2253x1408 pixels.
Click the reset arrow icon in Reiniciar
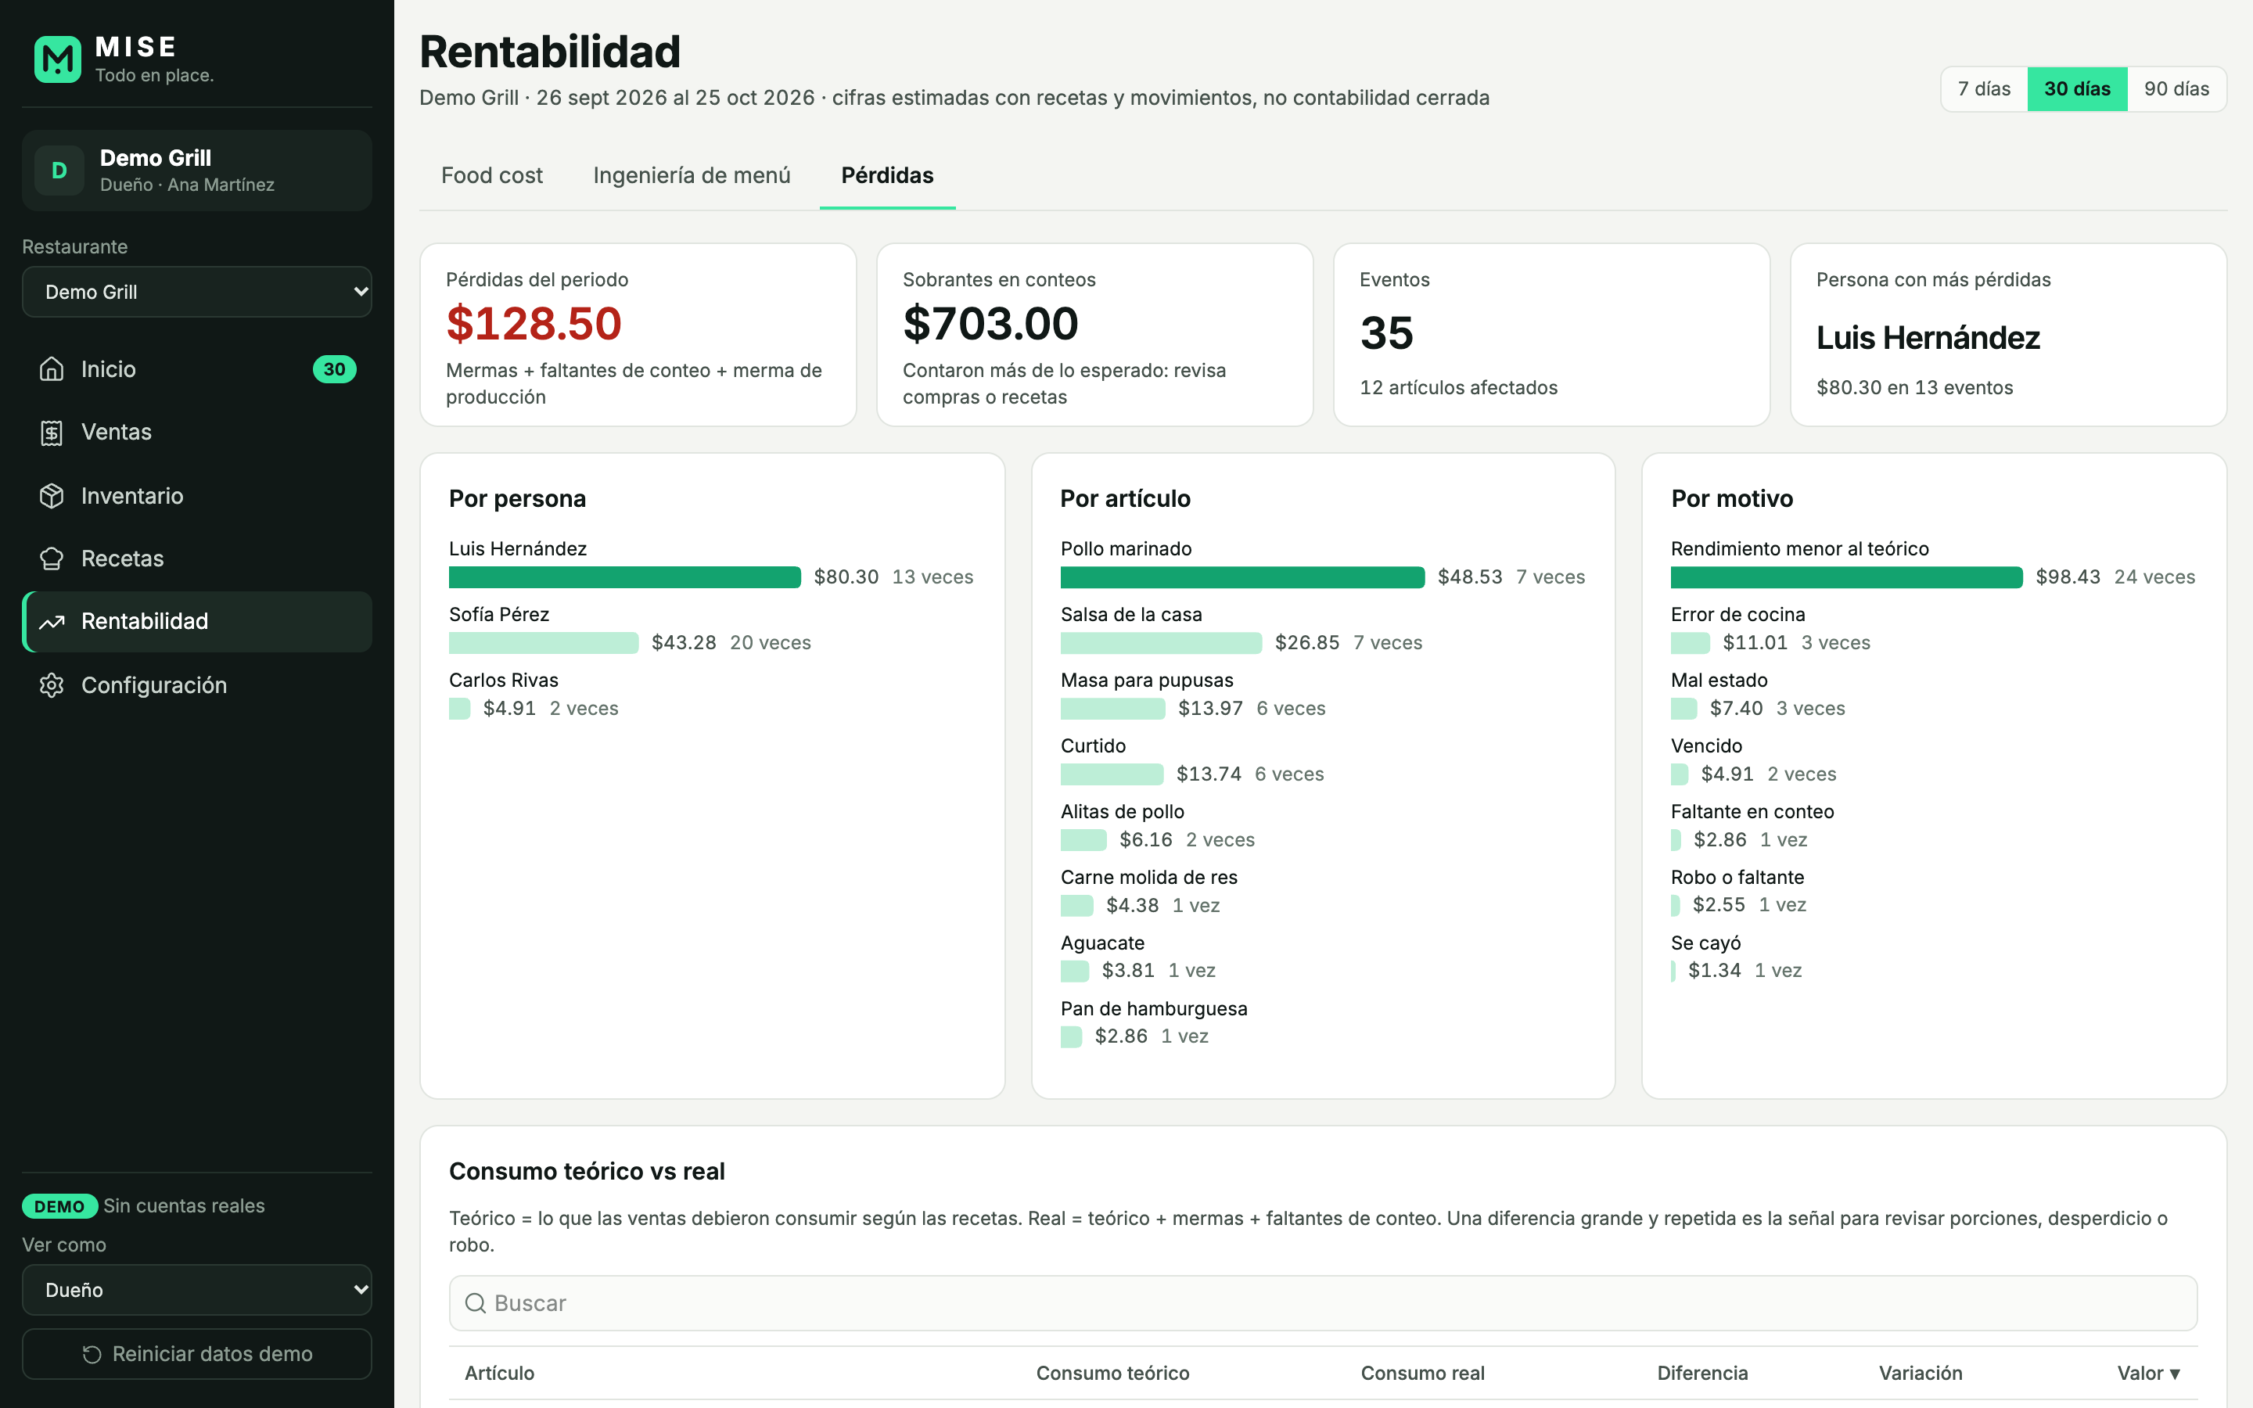(92, 1354)
